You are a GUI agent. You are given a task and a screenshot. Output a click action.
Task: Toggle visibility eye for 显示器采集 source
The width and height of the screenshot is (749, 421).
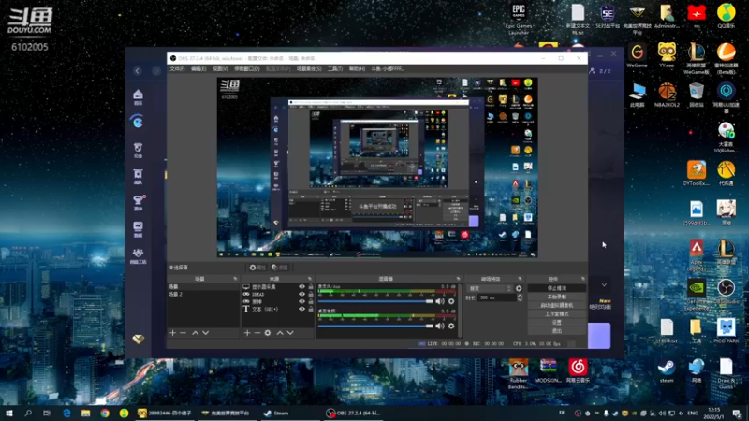tap(301, 287)
